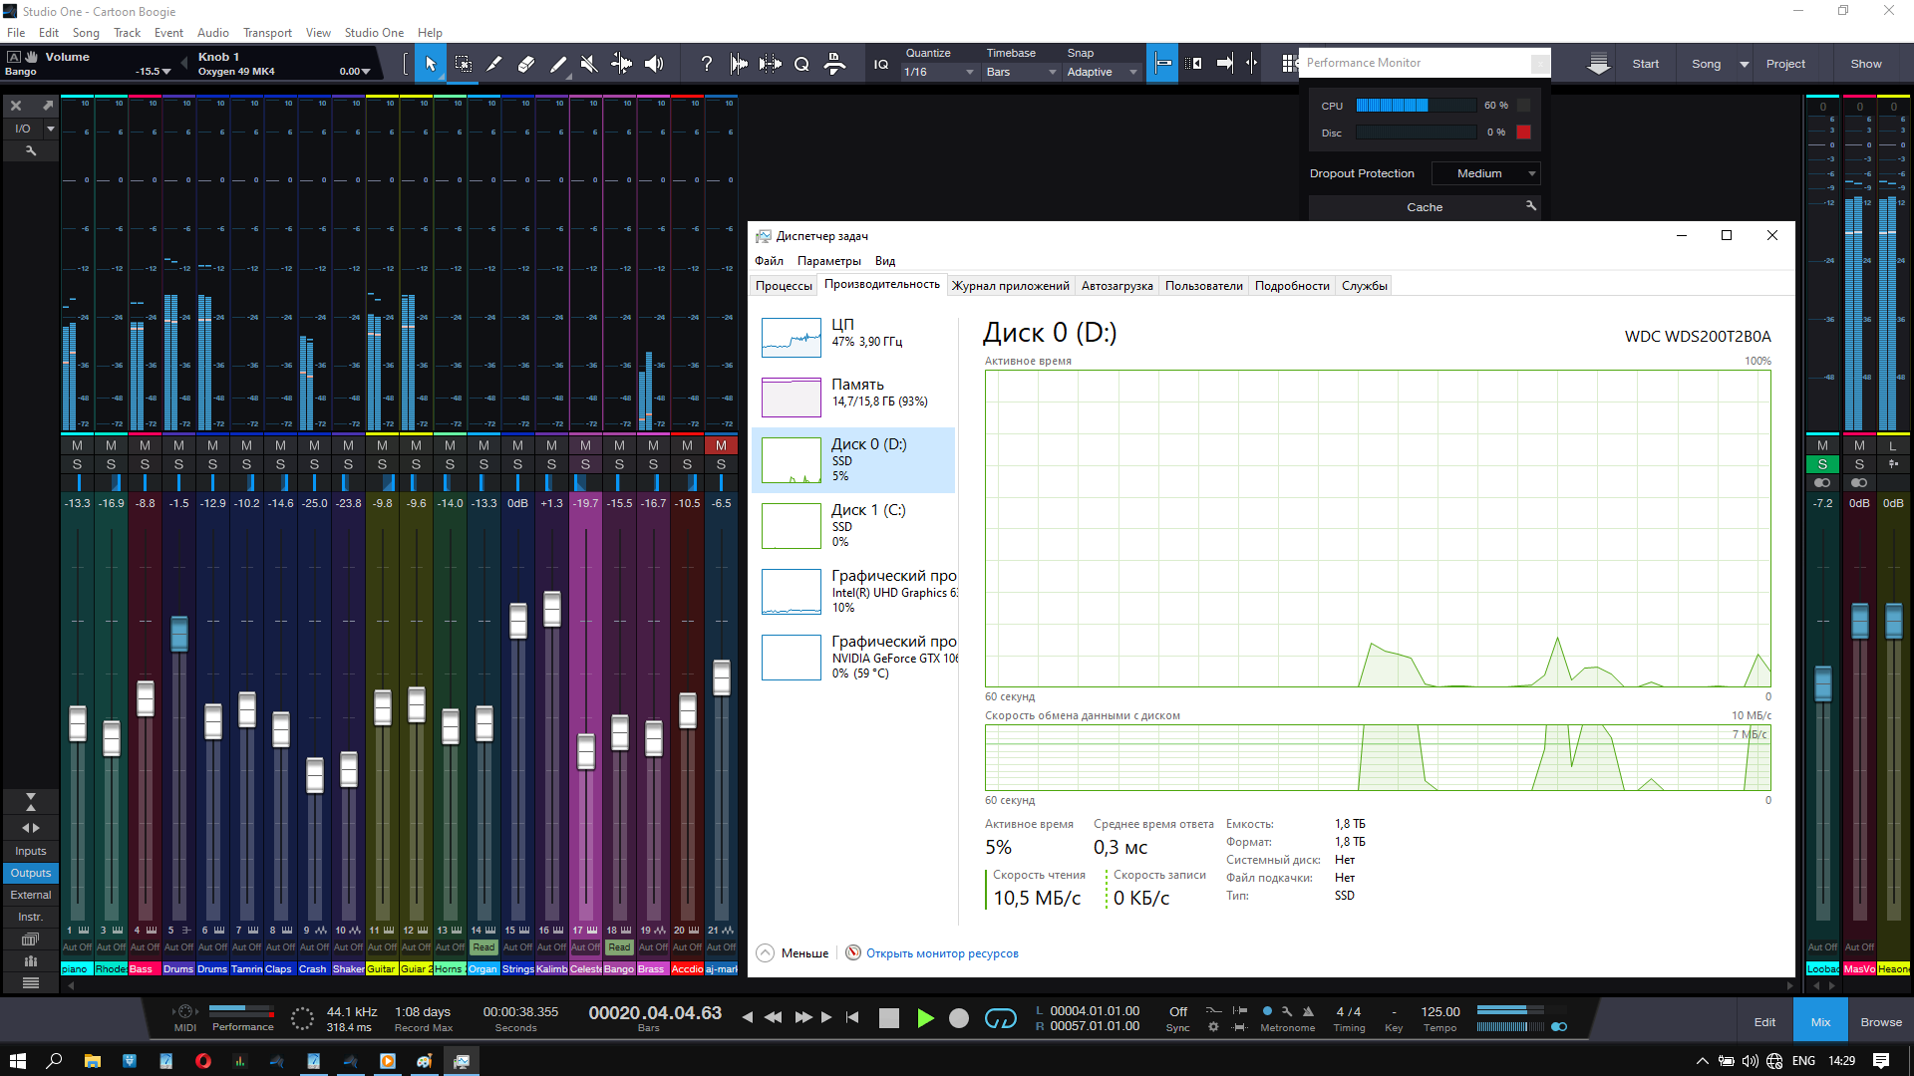Expand the Snap Adaptive dropdown
The width and height of the screenshot is (1914, 1076).
coord(1102,72)
